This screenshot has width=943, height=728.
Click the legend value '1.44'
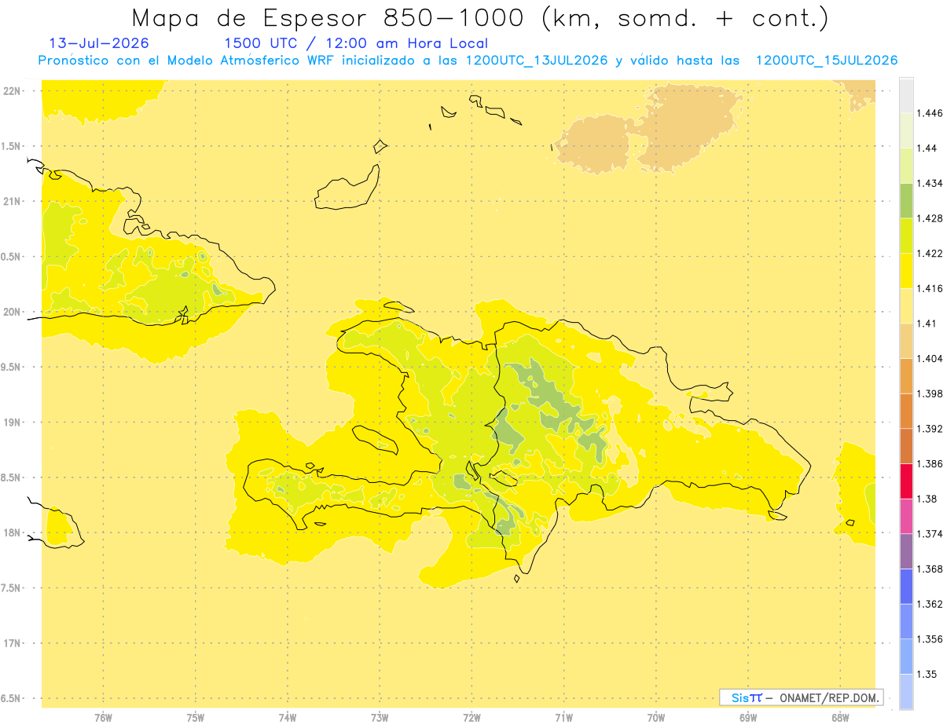[927, 148]
